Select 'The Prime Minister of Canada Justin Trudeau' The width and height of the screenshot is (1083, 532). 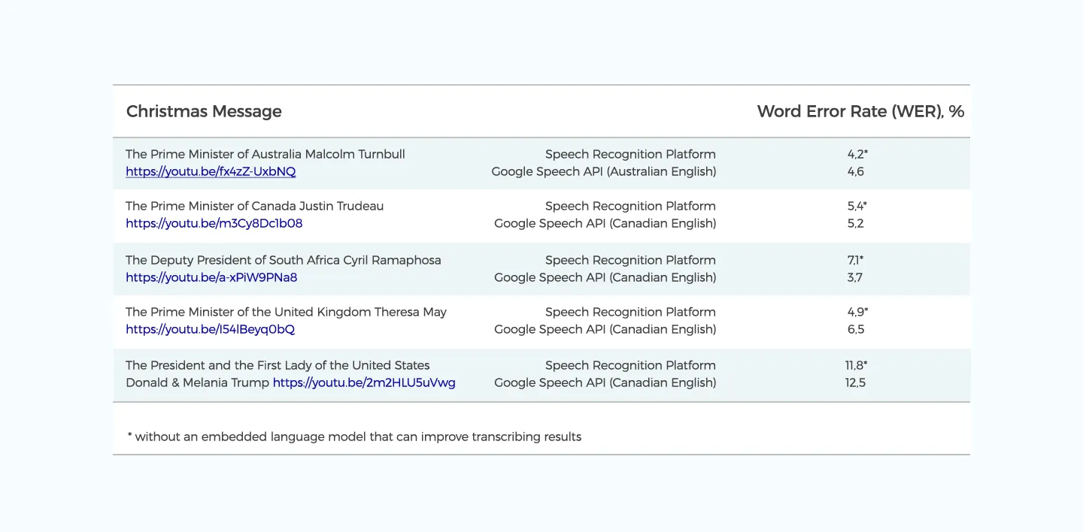point(254,206)
